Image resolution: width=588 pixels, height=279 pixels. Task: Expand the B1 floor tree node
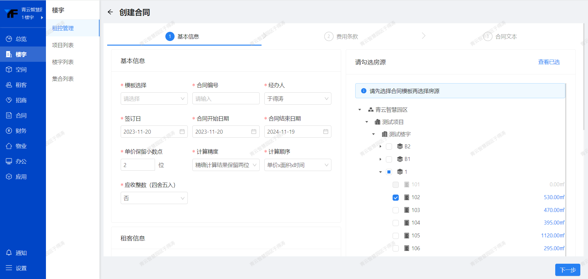coord(380,159)
